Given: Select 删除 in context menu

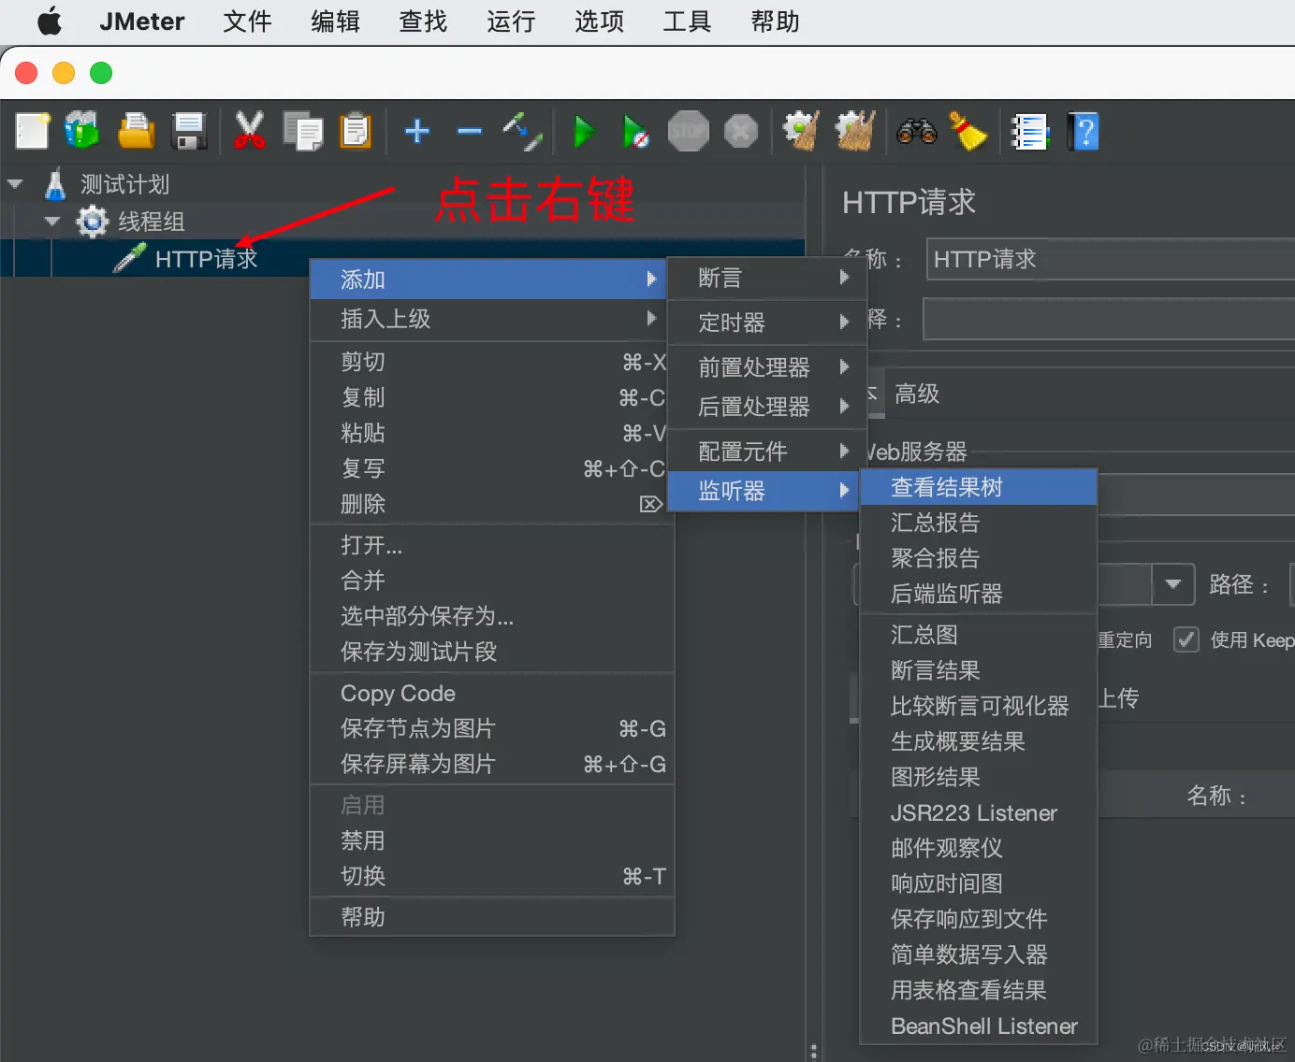Looking at the screenshot, I should (x=492, y=504).
